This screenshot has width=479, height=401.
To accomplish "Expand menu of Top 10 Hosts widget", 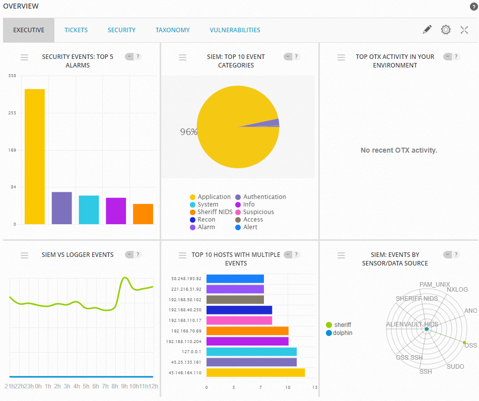I will [183, 255].
